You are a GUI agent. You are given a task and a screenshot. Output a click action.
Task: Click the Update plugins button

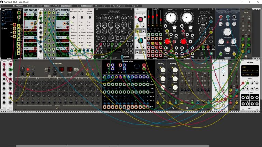[x=119, y=6]
